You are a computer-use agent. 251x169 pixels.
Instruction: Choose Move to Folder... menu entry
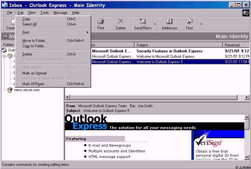pos(53,41)
